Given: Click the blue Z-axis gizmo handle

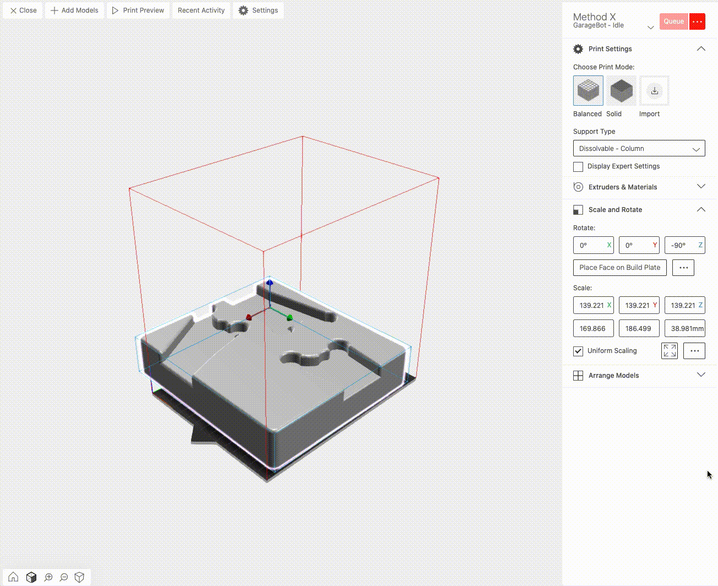Looking at the screenshot, I should pos(269,283).
